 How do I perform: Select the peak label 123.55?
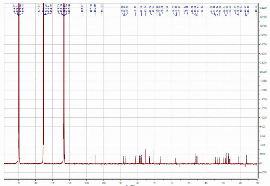(59, 7)
